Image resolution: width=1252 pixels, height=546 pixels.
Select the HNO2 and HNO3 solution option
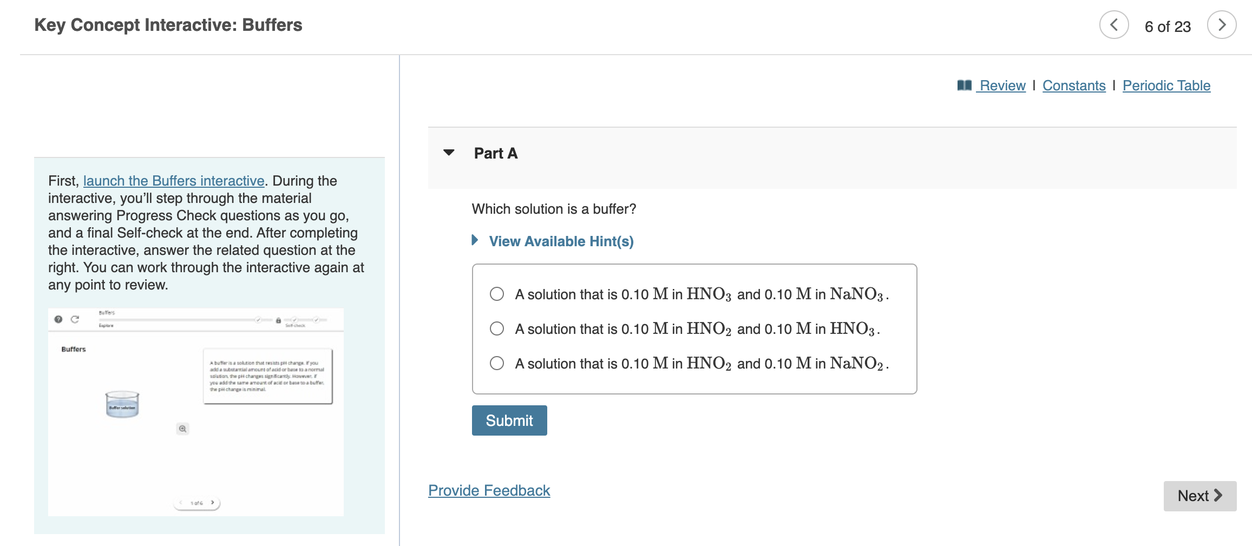tap(496, 328)
